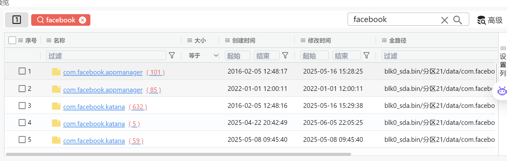Apply creation time funnel filter
The width and height of the screenshot is (507, 161).
(285, 55)
